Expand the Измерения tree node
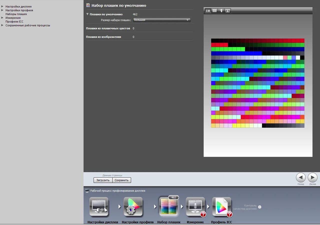 (2, 18)
